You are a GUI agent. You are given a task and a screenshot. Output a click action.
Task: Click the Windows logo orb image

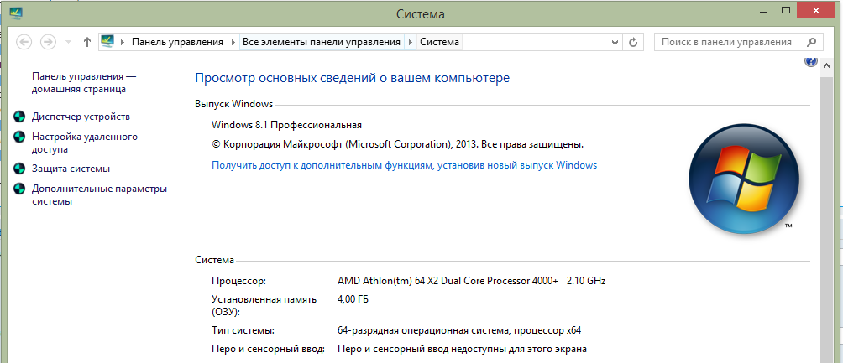[744, 180]
